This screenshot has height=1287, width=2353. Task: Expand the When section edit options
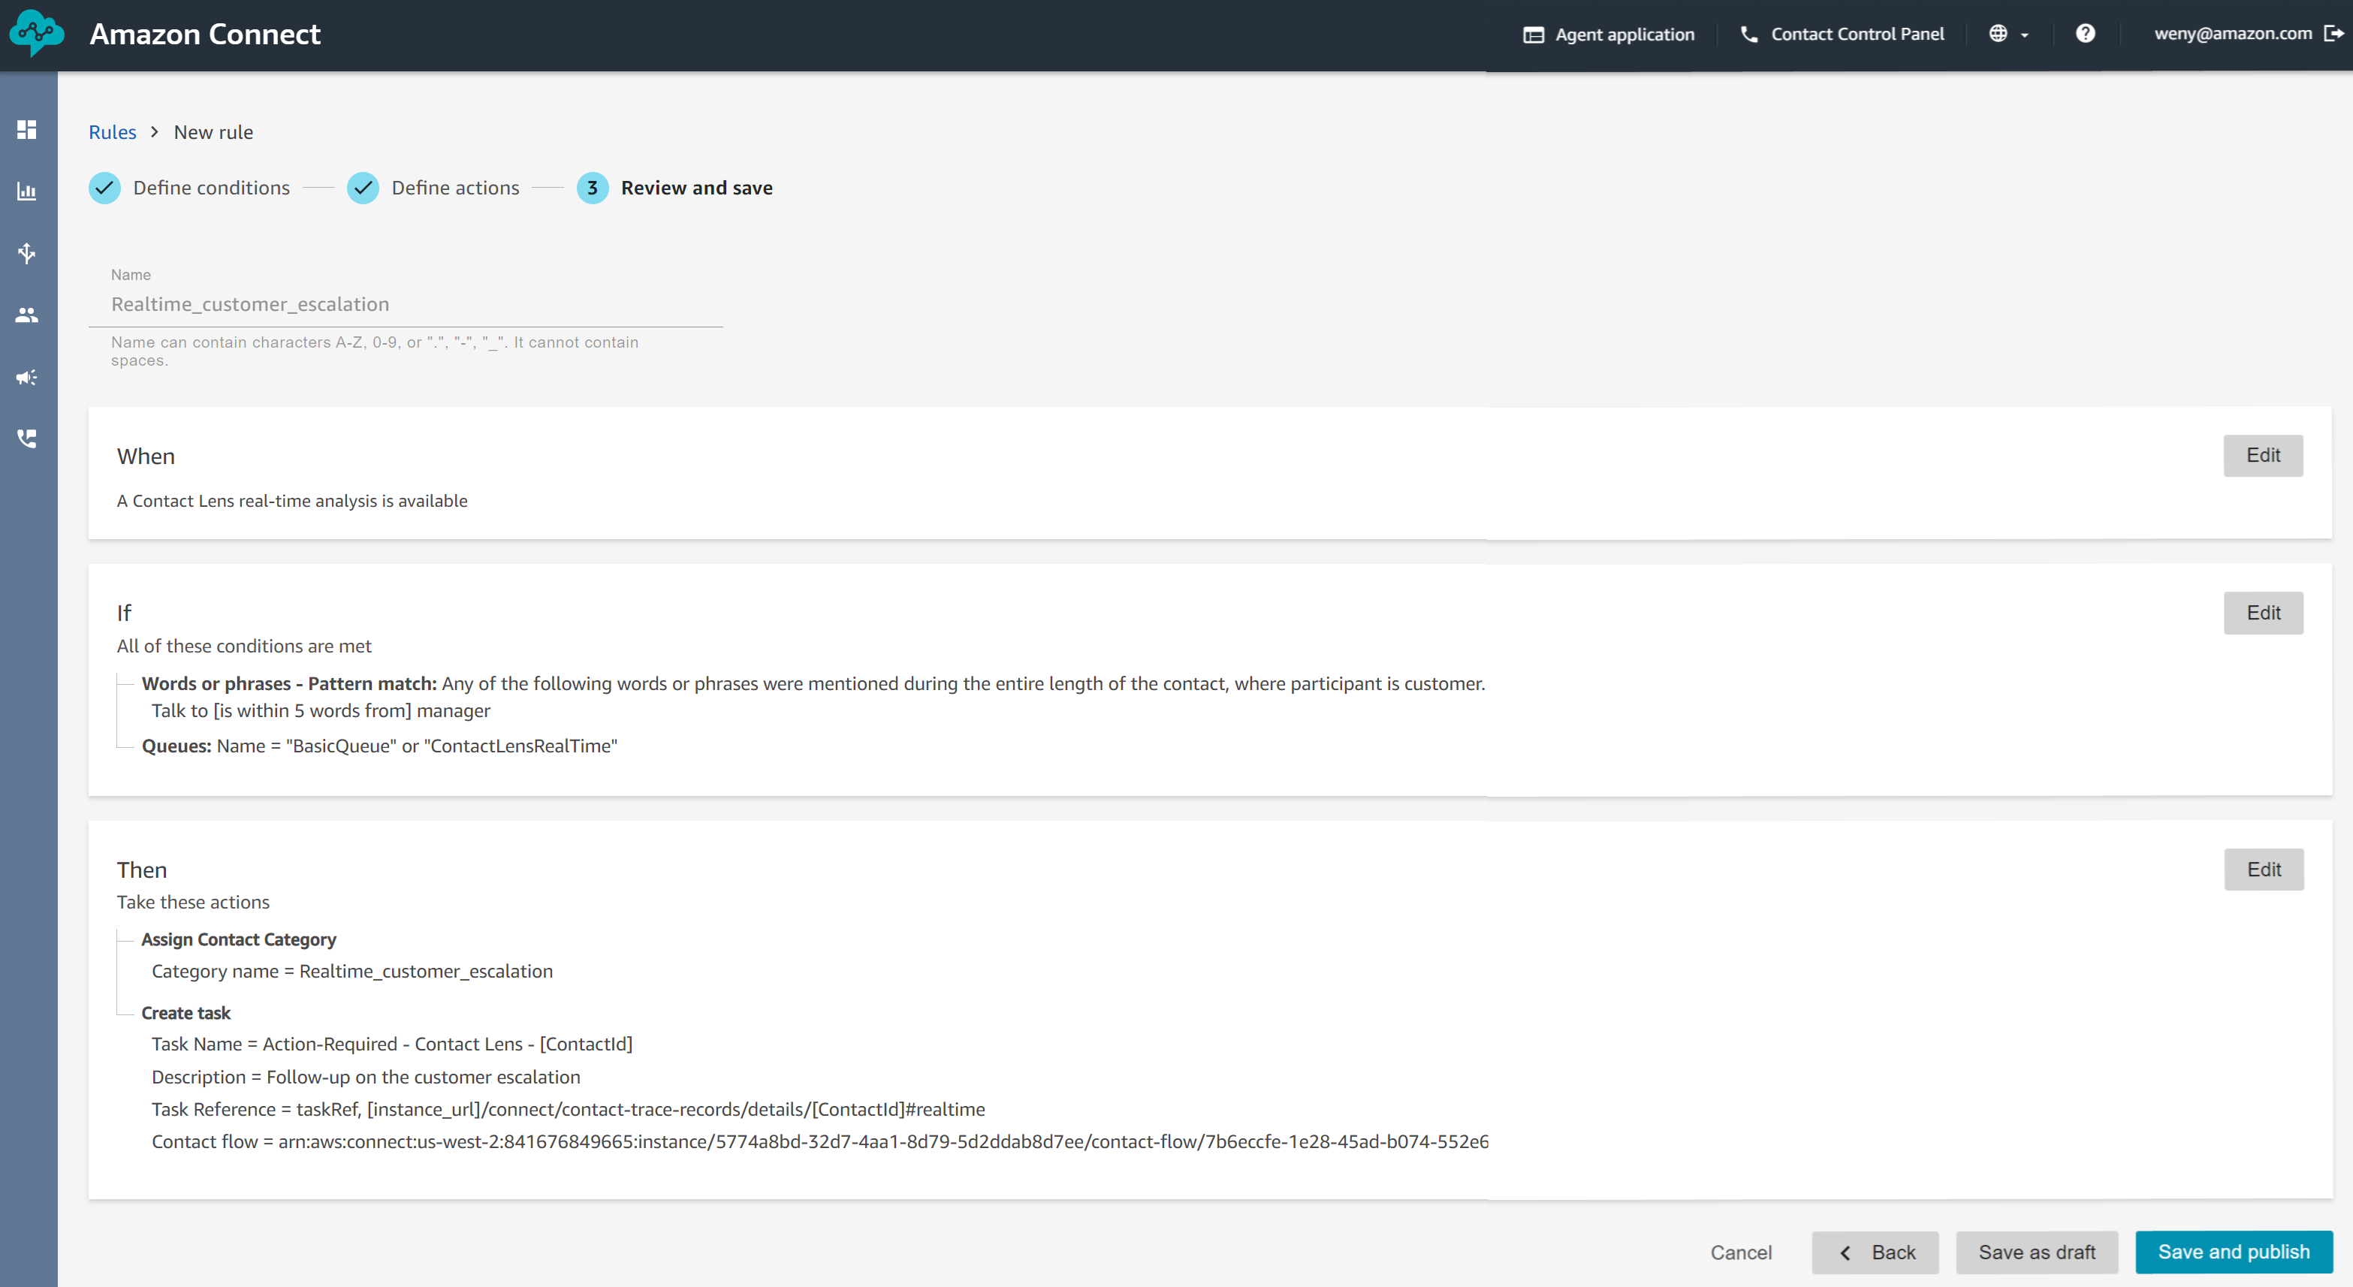pyautogui.click(x=2263, y=455)
